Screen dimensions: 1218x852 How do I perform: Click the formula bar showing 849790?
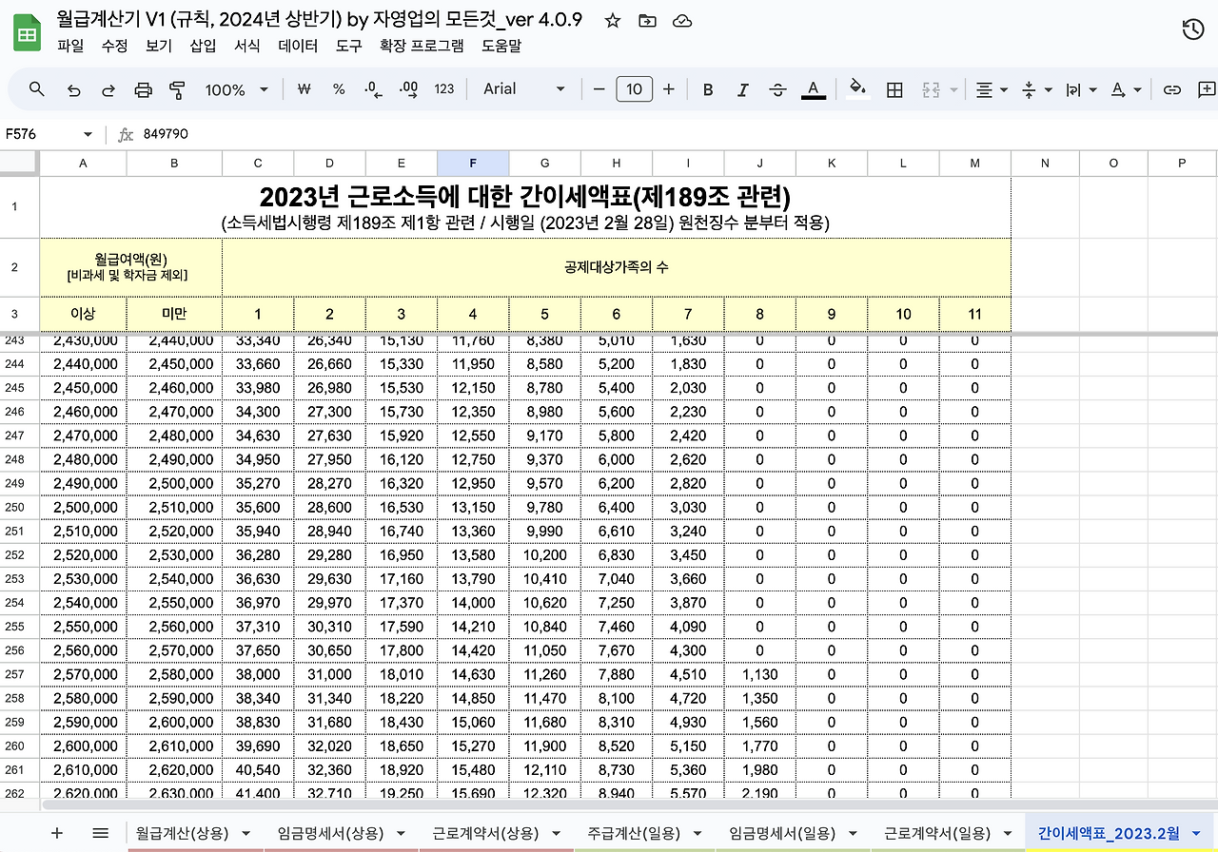(676, 135)
